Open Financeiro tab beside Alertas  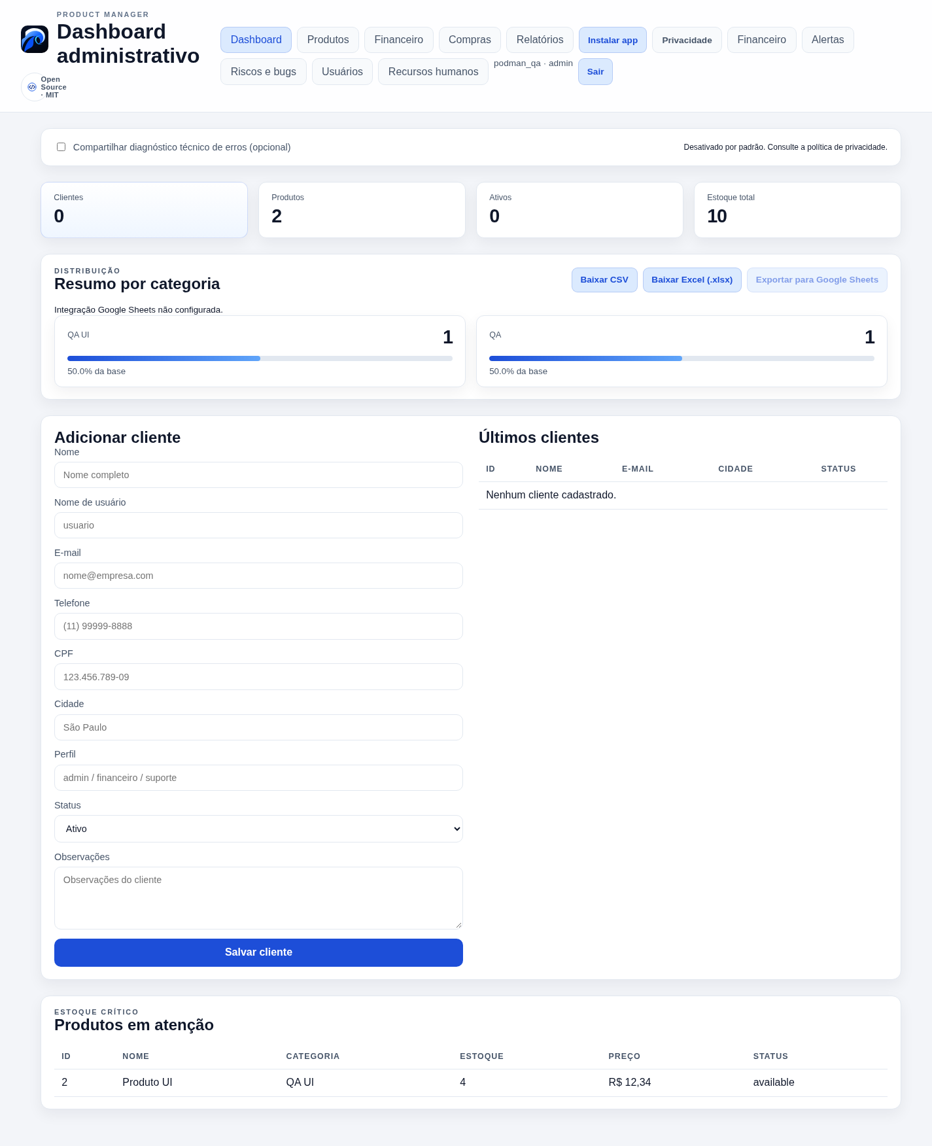[762, 40]
